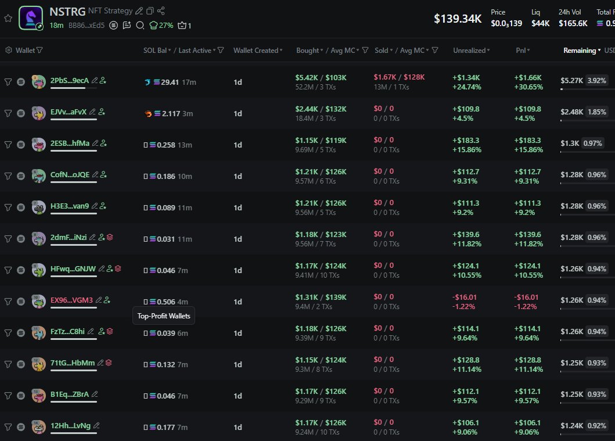
Task: Favorite NSTRG with the star icon
Action: tap(8, 18)
